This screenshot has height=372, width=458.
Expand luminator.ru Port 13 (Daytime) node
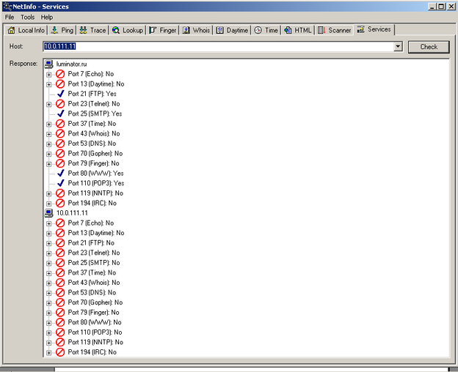(48, 84)
